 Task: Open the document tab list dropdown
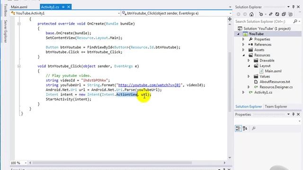point(230,7)
